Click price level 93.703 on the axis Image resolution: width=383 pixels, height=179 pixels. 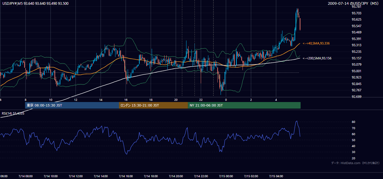click(x=356, y=13)
